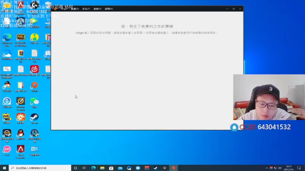305x171 pixels.
Task: Minimize the Origin window
Action: [x=227, y=9]
